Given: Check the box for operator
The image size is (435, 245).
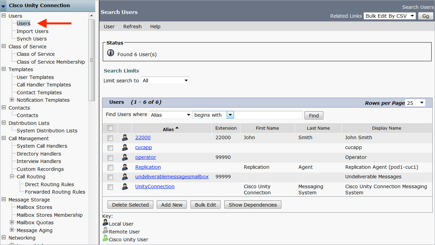Looking at the screenshot, I should pos(110,158).
